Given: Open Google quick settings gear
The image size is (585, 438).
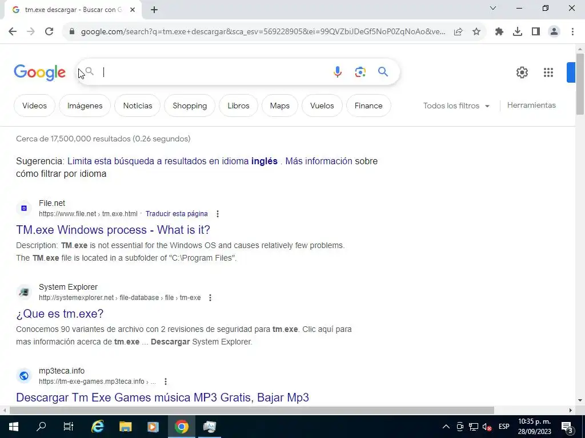Looking at the screenshot, I should pos(522,72).
